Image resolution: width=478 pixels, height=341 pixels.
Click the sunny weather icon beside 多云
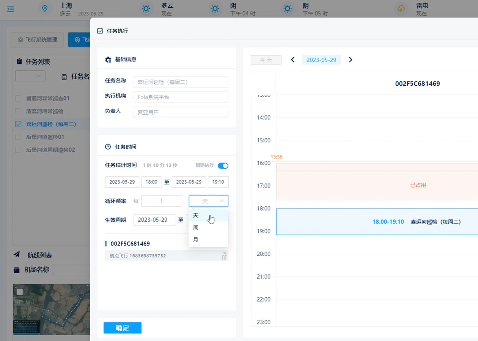pos(146,8)
